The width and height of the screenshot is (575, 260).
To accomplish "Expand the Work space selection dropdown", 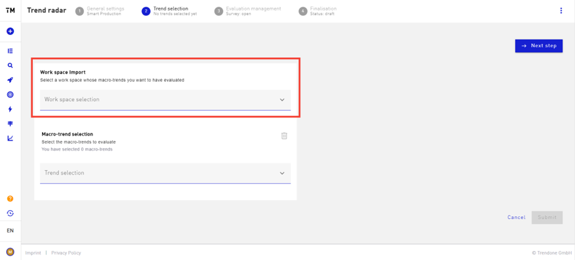I will click(x=166, y=100).
